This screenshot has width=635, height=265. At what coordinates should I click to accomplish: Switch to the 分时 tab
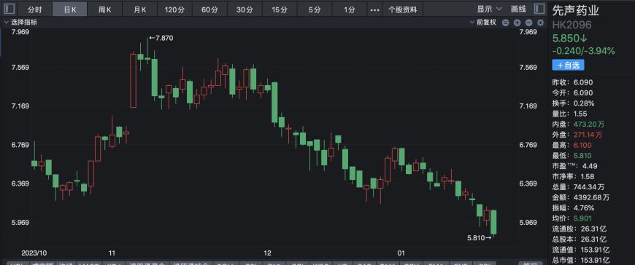coord(34,9)
